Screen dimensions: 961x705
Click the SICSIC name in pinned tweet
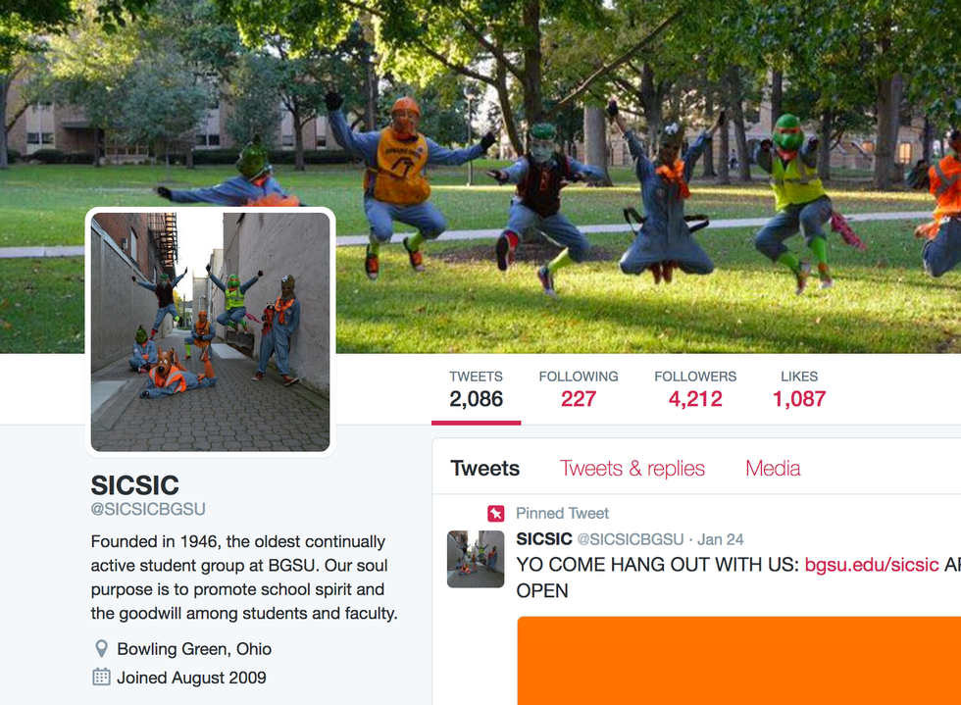coord(543,539)
